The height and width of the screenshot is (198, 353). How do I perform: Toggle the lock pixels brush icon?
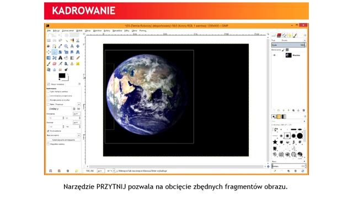(x=283, y=50)
